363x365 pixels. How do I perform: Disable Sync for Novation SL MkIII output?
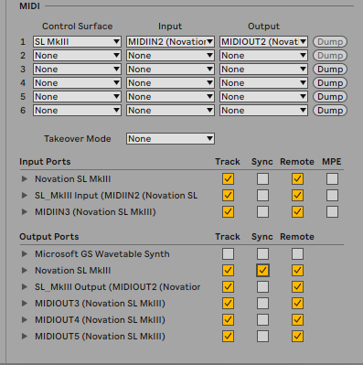[x=262, y=271]
